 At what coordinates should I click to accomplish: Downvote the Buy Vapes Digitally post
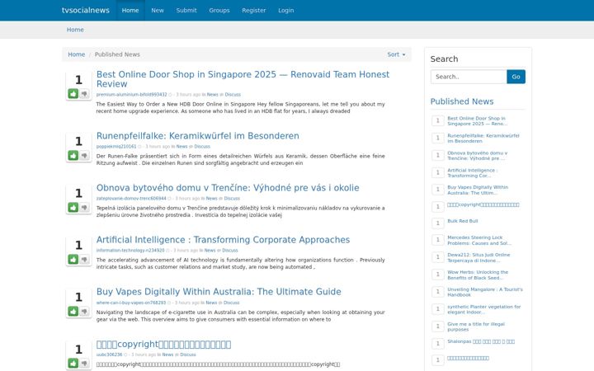[84, 311]
